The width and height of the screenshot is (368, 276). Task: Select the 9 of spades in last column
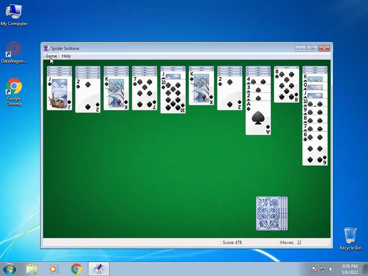315,111
